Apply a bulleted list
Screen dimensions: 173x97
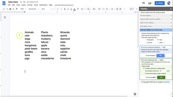(107, 9)
